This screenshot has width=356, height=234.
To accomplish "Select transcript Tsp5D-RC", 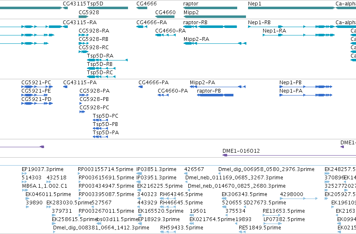I will 101,77.
